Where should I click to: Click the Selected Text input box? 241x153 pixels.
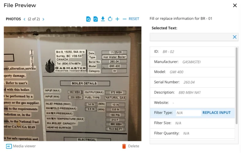pos(190,37)
